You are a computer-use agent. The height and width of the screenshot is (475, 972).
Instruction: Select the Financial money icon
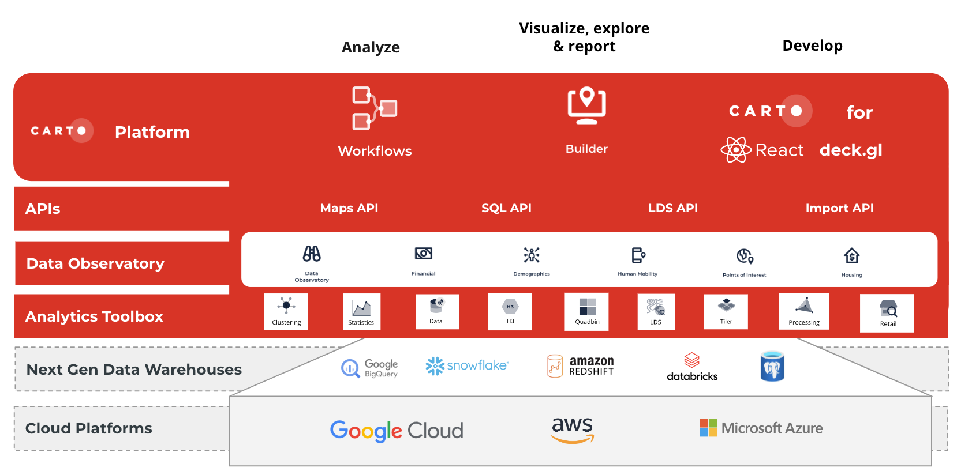tap(423, 254)
